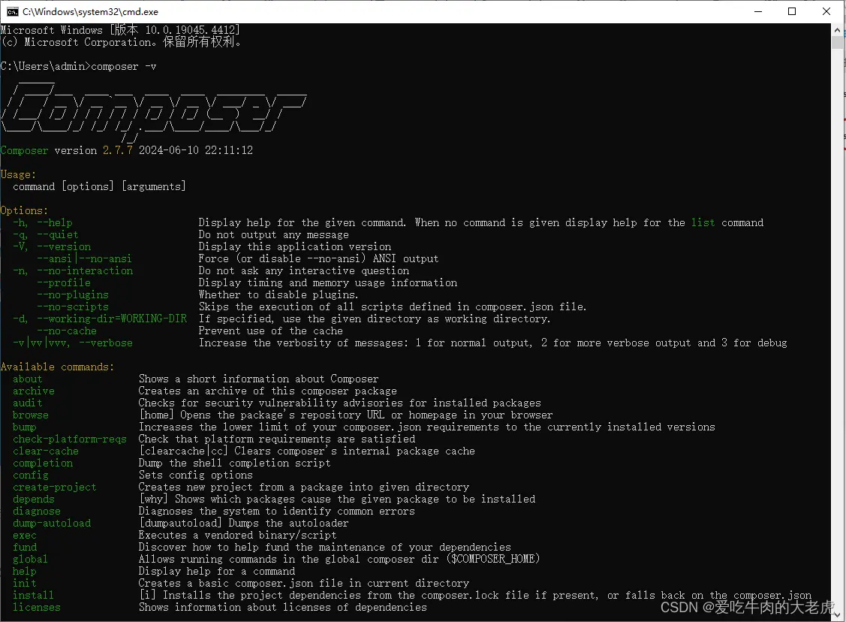The height and width of the screenshot is (622, 846).
Task: Click the 'audit' command name
Action: (28, 403)
